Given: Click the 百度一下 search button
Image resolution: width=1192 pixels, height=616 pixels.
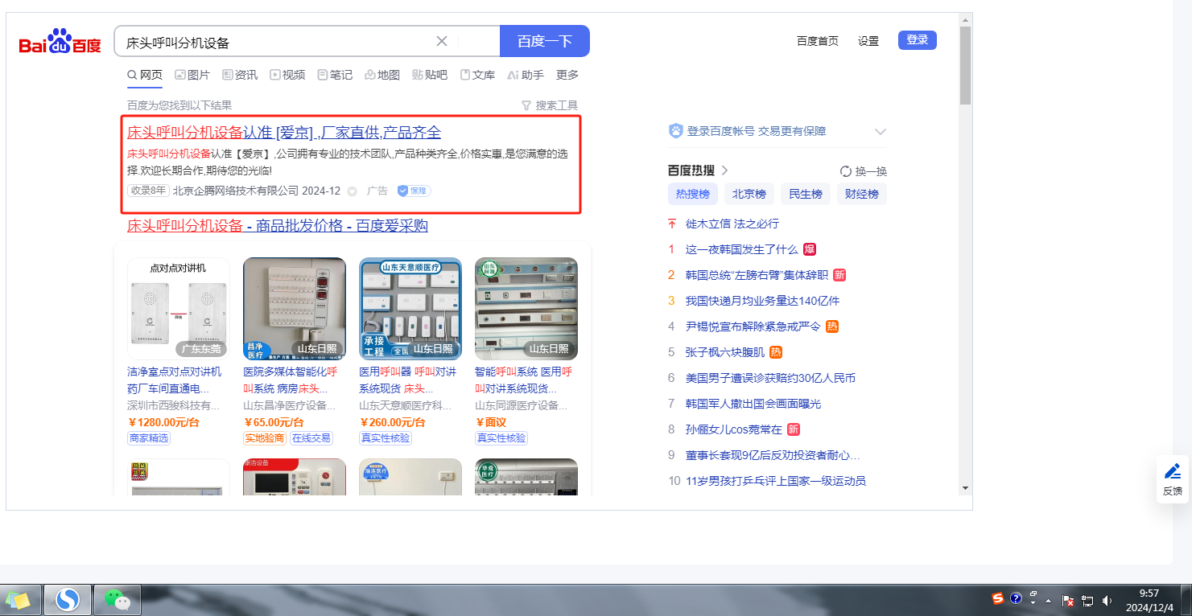Looking at the screenshot, I should (545, 41).
